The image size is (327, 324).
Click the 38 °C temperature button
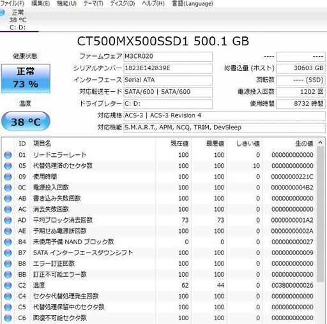click(26, 121)
